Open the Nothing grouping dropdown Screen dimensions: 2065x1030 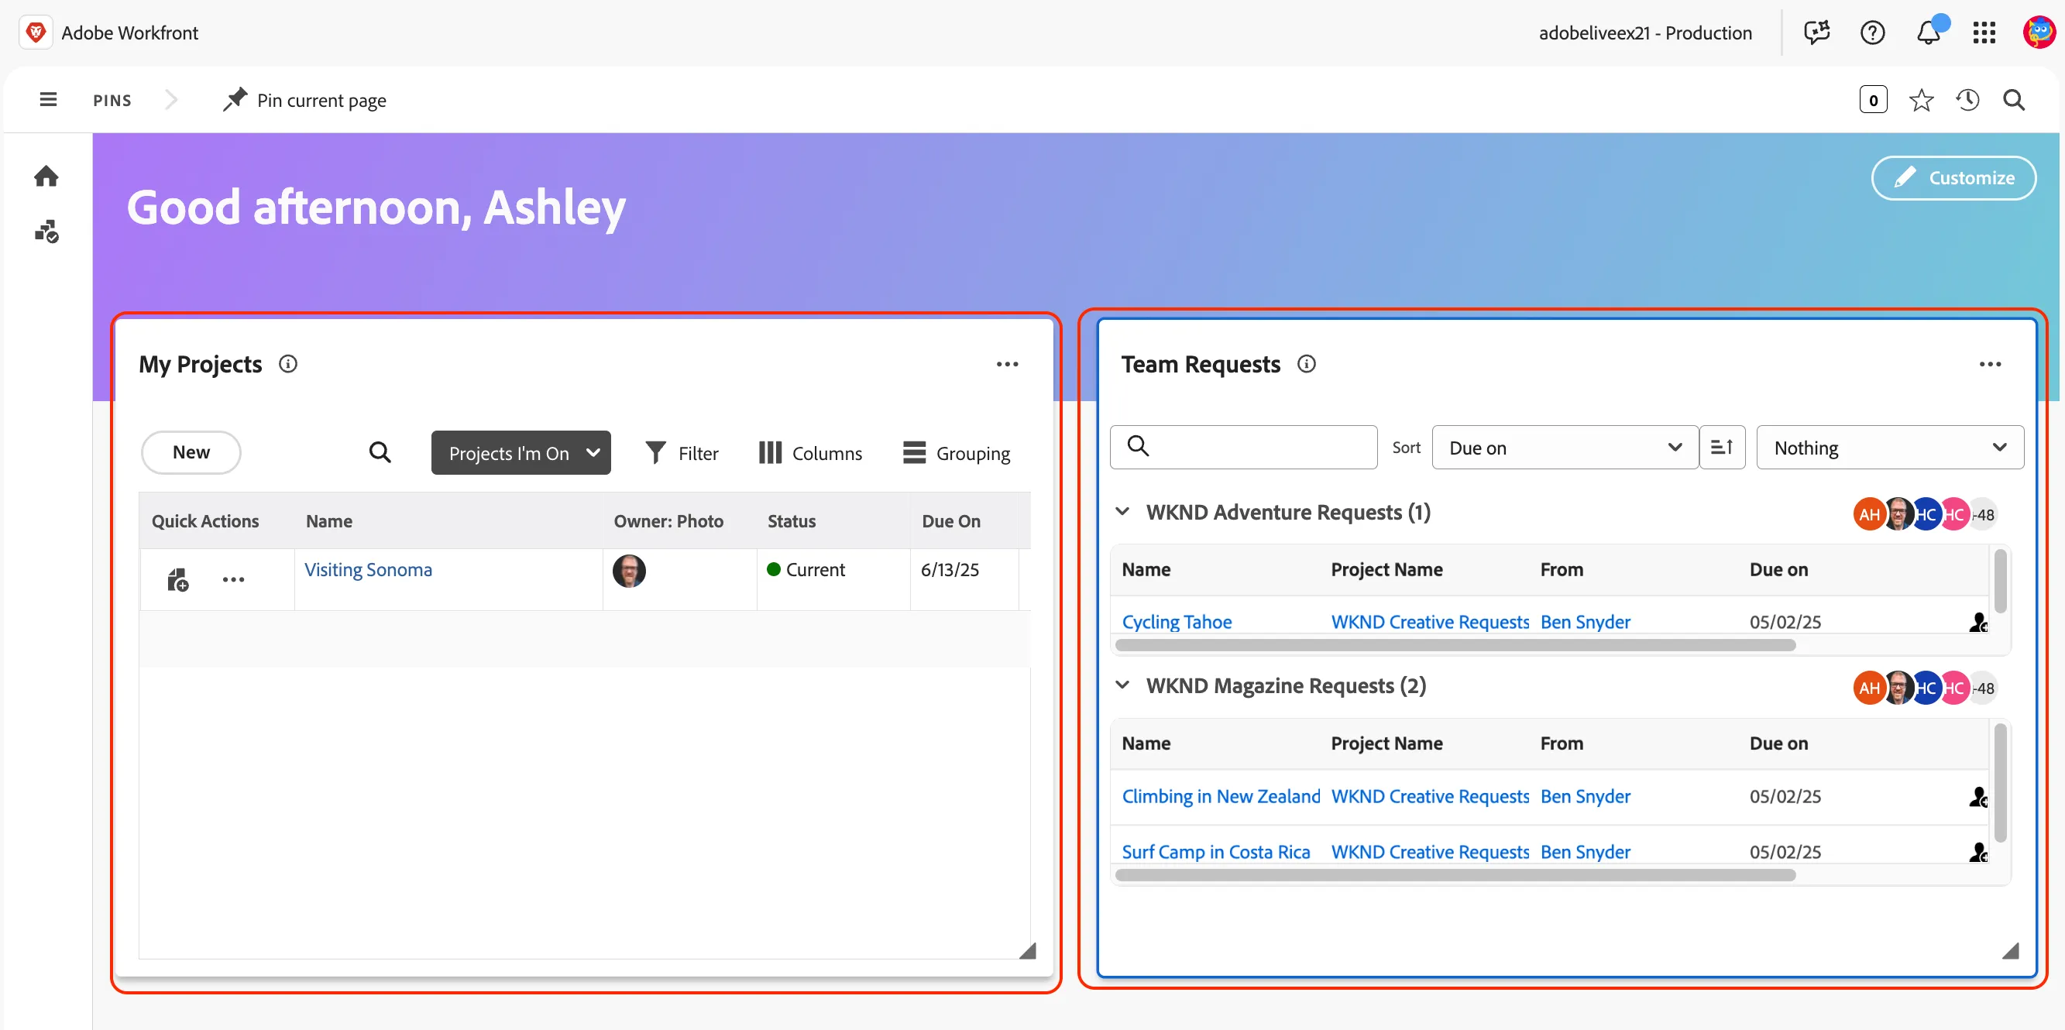coord(1889,448)
